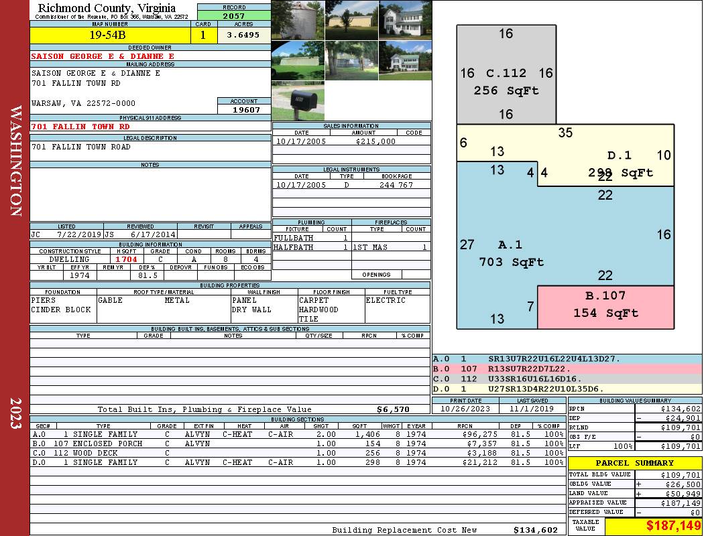
Task: Click deeded owner SAISON GEORGE E & DIANNE E
Action: pos(103,56)
